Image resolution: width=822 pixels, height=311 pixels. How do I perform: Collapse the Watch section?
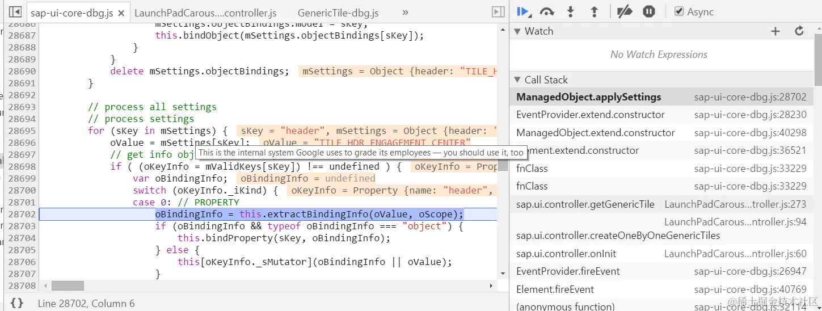pyautogui.click(x=517, y=31)
